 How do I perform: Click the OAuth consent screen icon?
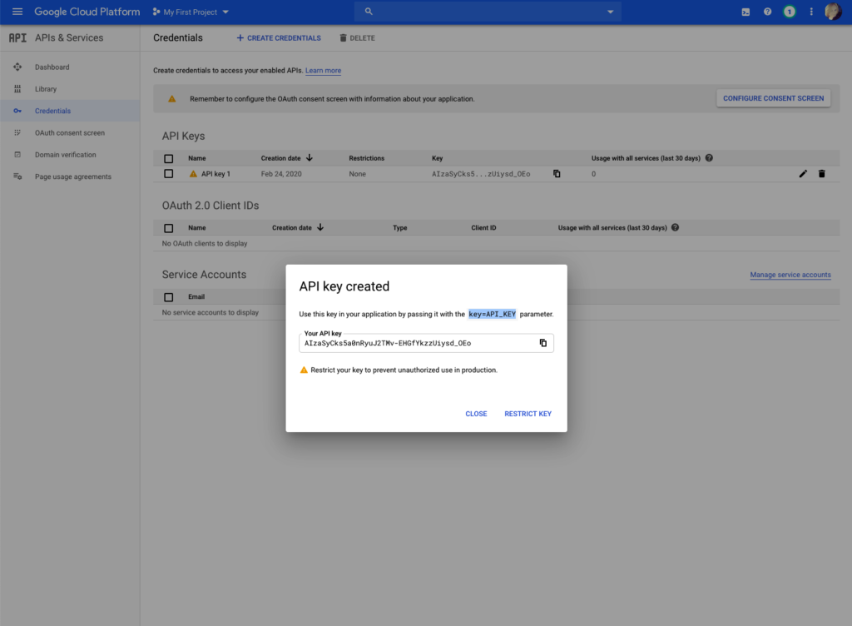tap(17, 132)
